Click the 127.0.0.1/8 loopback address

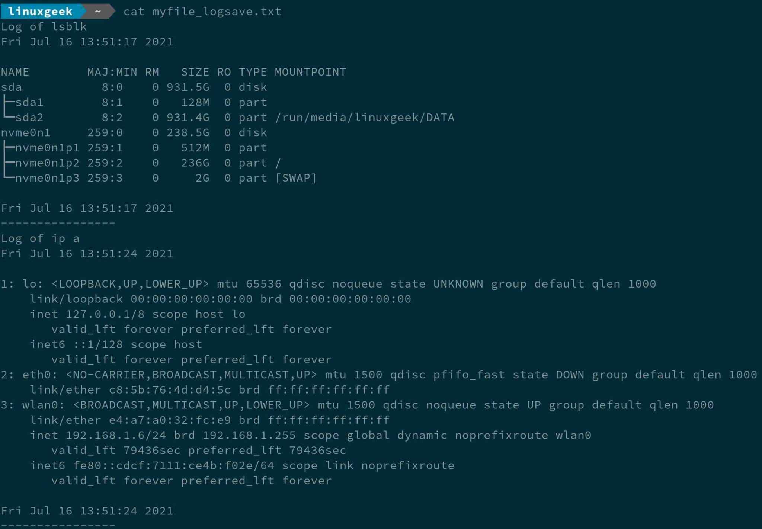point(105,314)
